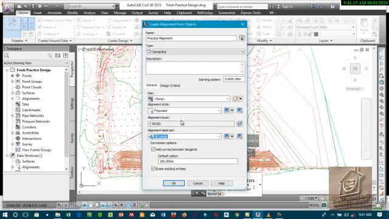Click the Help question mark in title bar

tap(332, 7)
